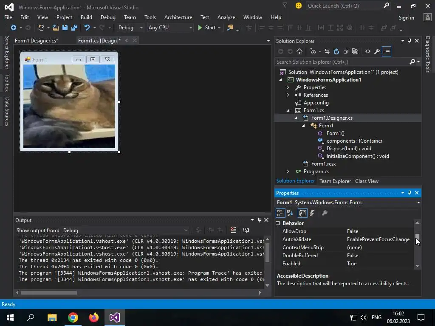Open File Explorer from the taskbar
Image resolution: width=435 pixels, height=326 pixels.
pos(52,318)
